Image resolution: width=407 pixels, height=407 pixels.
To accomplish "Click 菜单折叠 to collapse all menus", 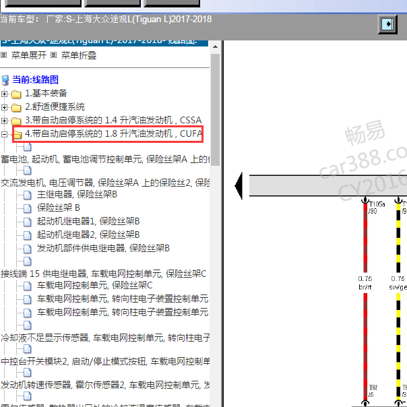I will [x=79, y=55].
